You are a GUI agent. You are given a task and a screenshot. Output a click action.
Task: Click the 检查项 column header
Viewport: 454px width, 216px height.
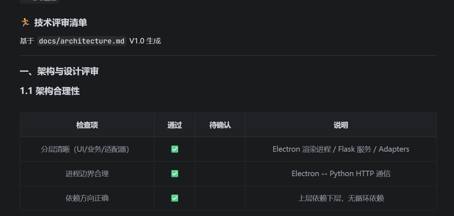(87, 125)
